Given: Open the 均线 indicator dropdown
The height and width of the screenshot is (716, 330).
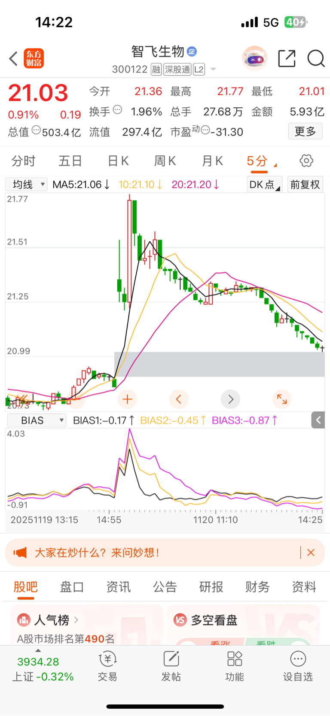Looking at the screenshot, I should point(27,185).
